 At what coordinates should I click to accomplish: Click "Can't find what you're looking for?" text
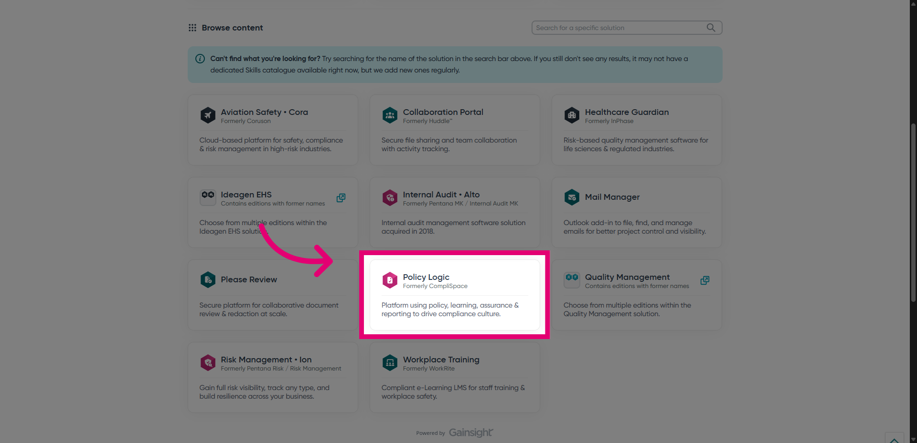click(x=265, y=59)
